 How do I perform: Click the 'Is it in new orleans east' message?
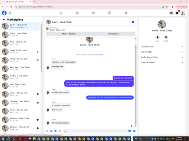point(61,105)
